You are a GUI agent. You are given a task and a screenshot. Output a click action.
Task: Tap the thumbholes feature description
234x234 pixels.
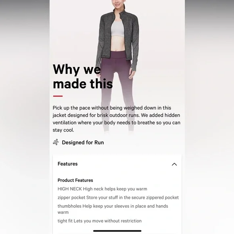click(113, 209)
